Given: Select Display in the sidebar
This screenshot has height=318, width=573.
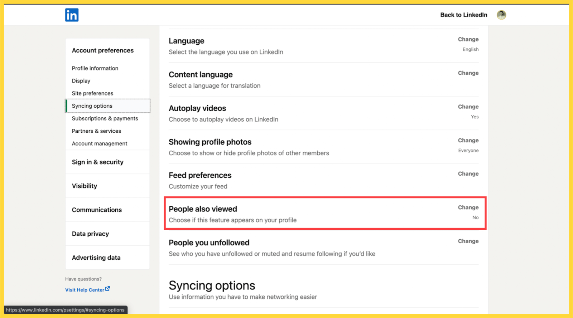Looking at the screenshot, I should coord(81,81).
